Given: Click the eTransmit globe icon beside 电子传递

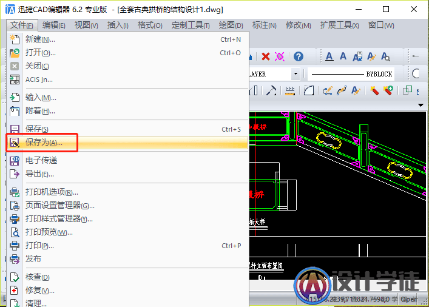Looking at the screenshot, I should pos(15,160).
